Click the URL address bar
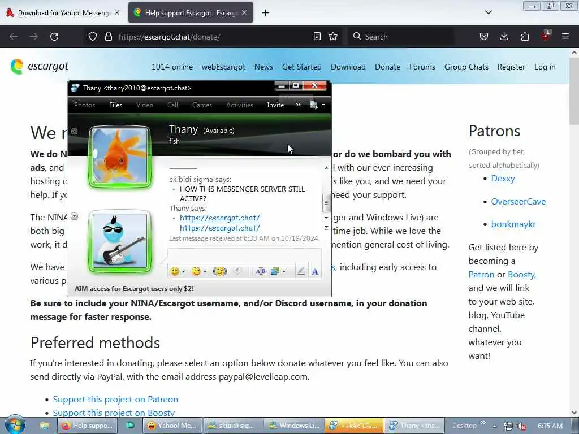 point(213,37)
